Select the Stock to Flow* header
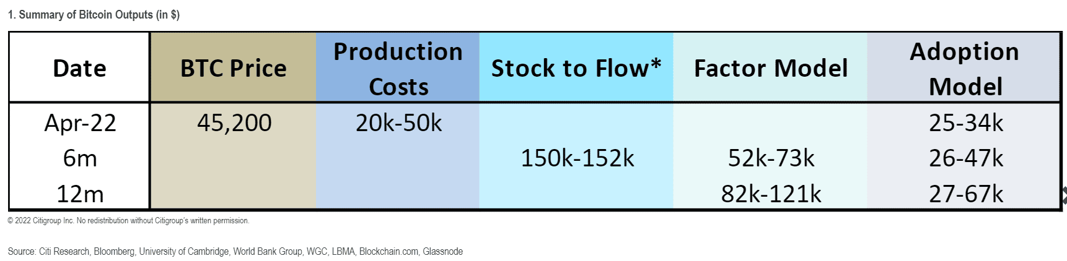This screenshot has width=1067, height=261. click(x=576, y=68)
